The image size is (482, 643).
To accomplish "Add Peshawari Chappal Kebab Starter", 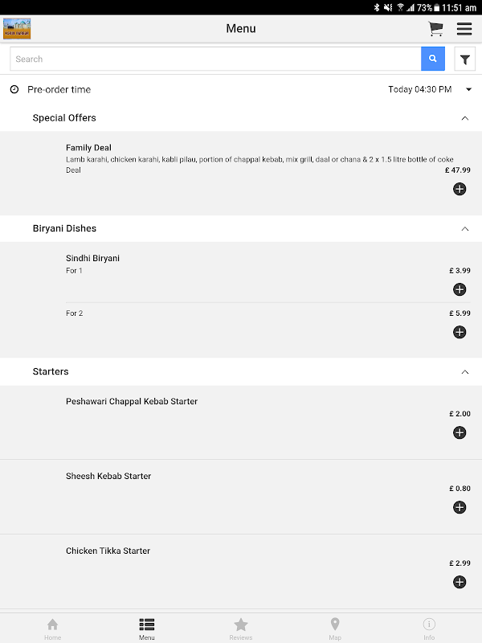I will point(460,432).
